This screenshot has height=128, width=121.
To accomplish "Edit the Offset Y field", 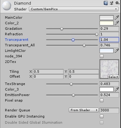I will (84, 76).
